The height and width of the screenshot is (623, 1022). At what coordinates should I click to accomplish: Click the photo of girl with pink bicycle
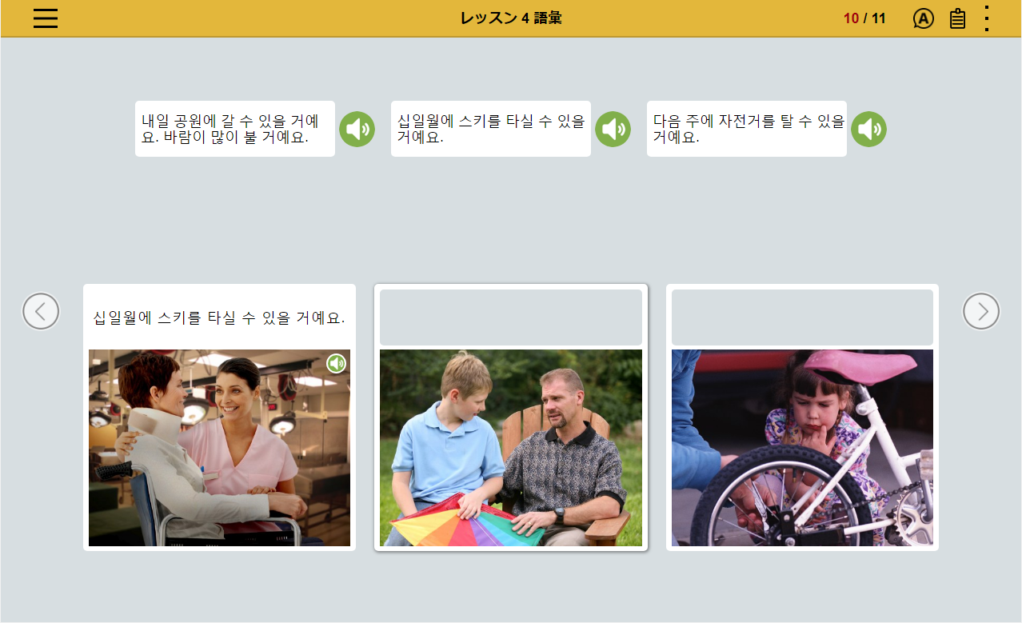click(802, 448)
